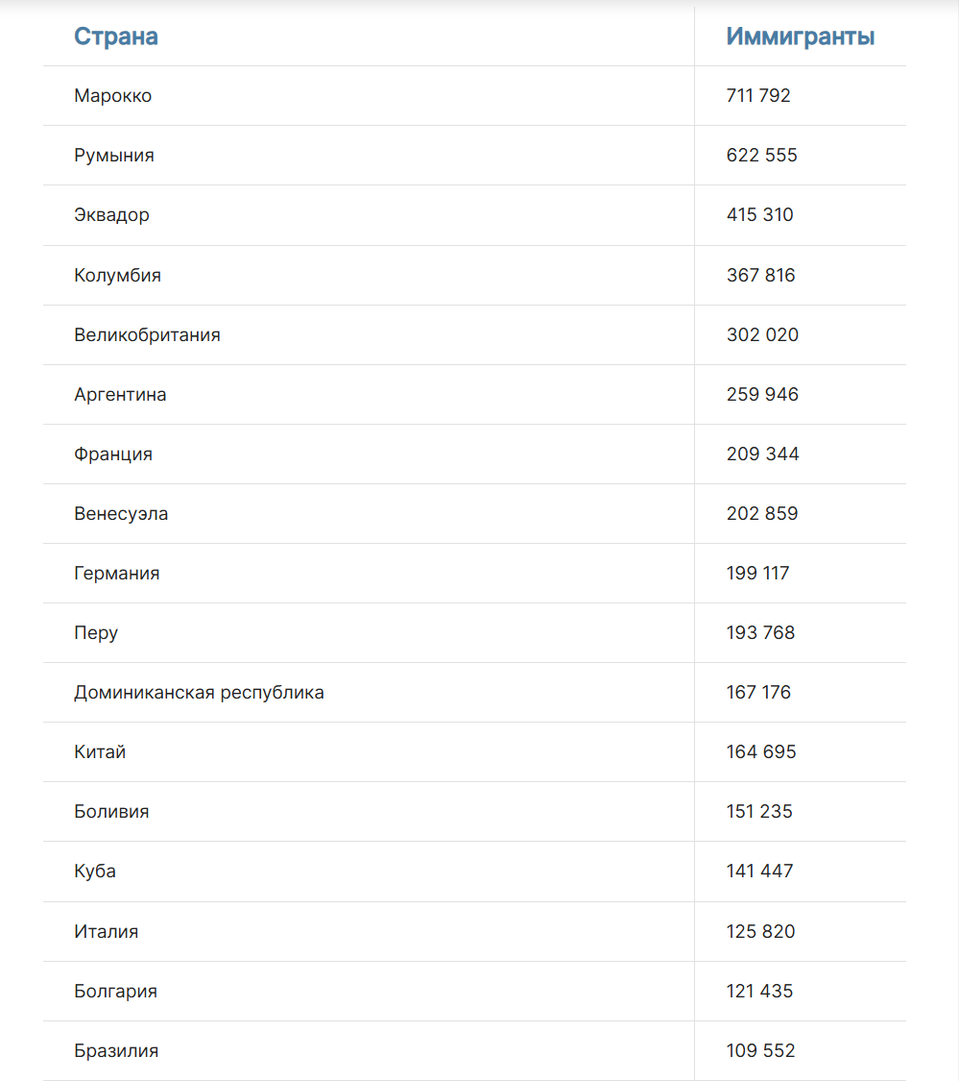This screenshot has height=1081, width=959.
Task: Click the Страна column header
Action: 116,37
